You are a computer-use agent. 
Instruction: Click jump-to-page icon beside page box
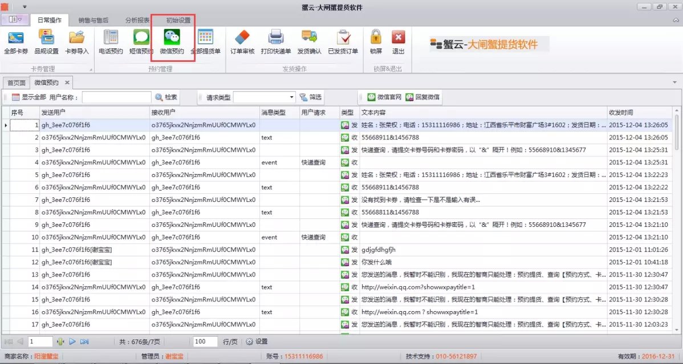60,342
